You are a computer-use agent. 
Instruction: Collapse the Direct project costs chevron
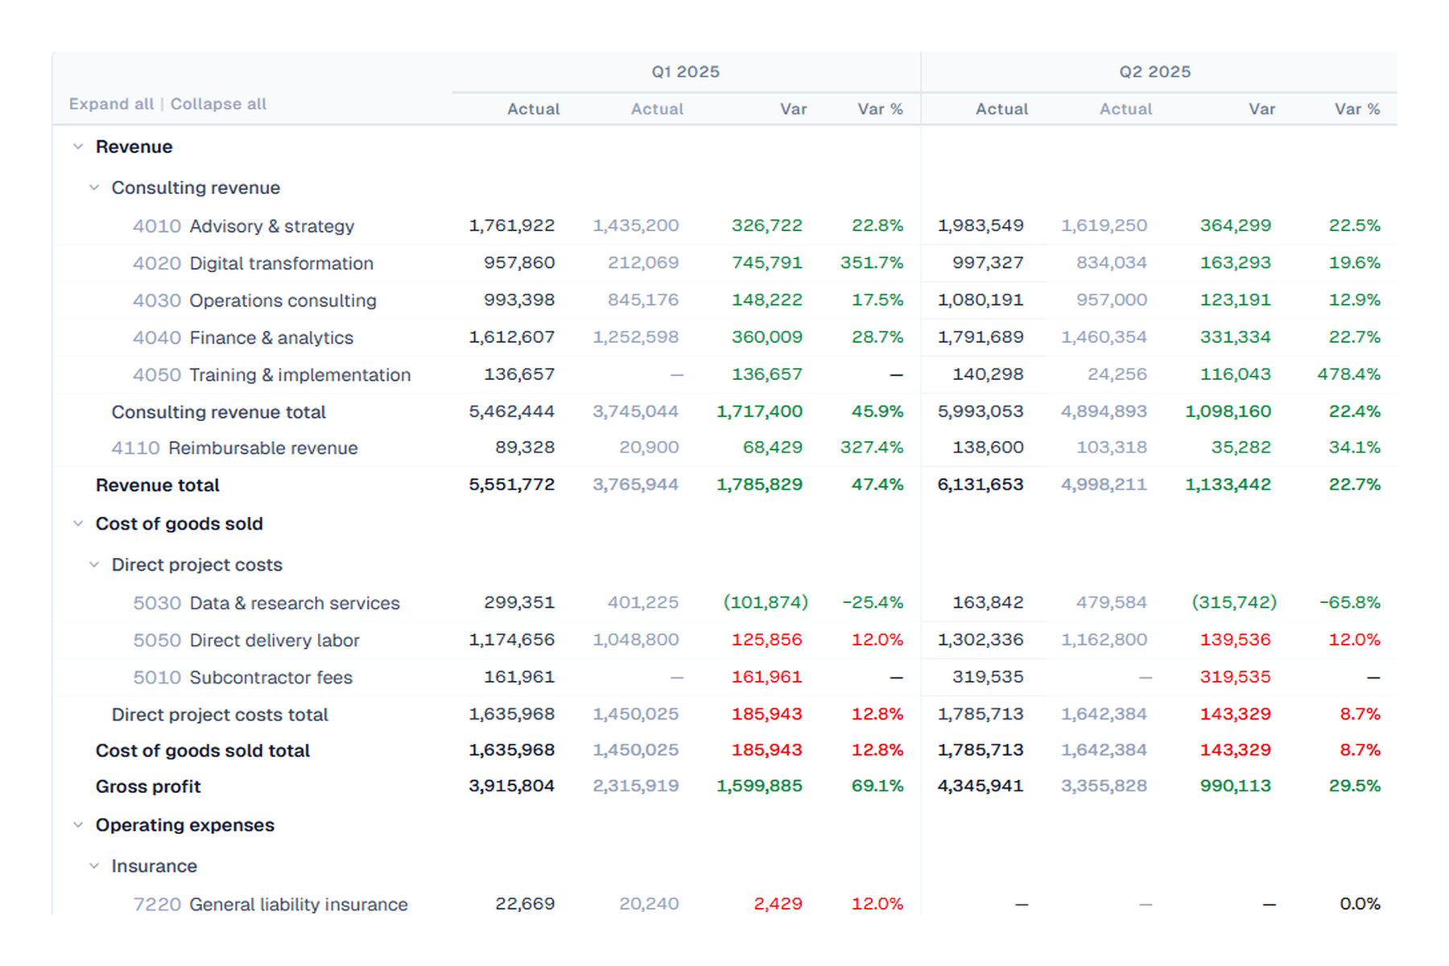(x=94, y=564)
